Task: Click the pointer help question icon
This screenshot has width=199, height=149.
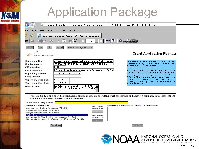Action: 108,41
